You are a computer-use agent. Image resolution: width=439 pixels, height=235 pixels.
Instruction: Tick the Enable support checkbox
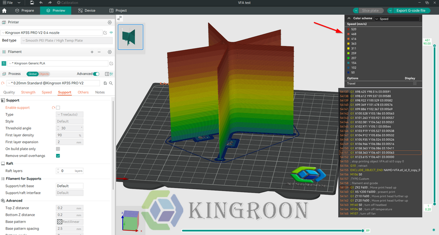(x=58, y=108)
